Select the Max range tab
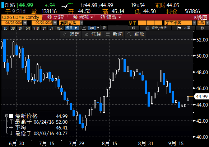 pos(60,28)
